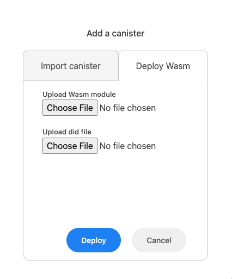The height and width of the screenshot is (279, 232).
Task: Click the blue Deploy button
Action: click(94, 240)
